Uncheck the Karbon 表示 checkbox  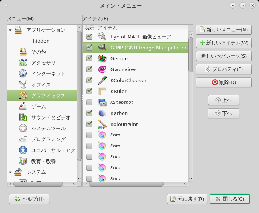[89, 113]
